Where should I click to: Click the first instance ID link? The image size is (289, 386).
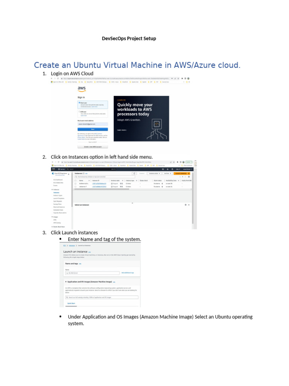click(x=99, y=184)
